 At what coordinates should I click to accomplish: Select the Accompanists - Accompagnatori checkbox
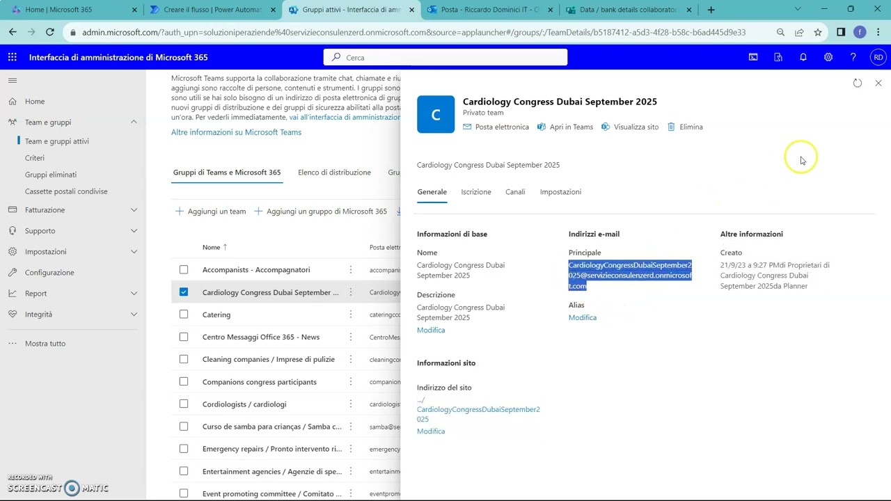click(x=184, y=269)
